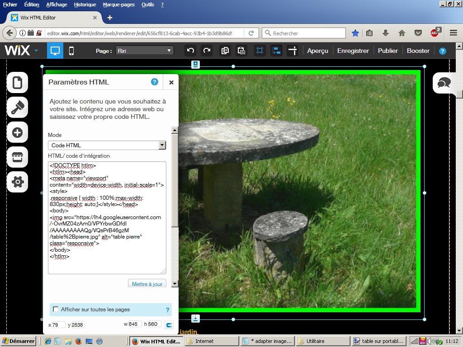Open a new Firefox tab

(x=109, y=18)
